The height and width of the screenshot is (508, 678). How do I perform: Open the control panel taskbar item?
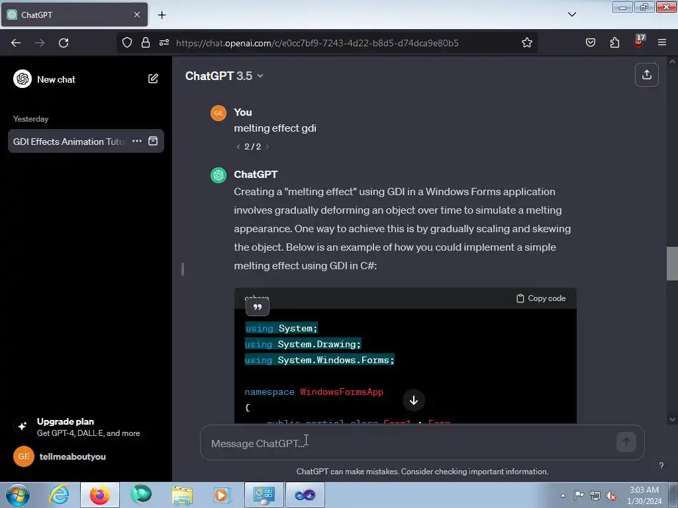pos(264,495)
